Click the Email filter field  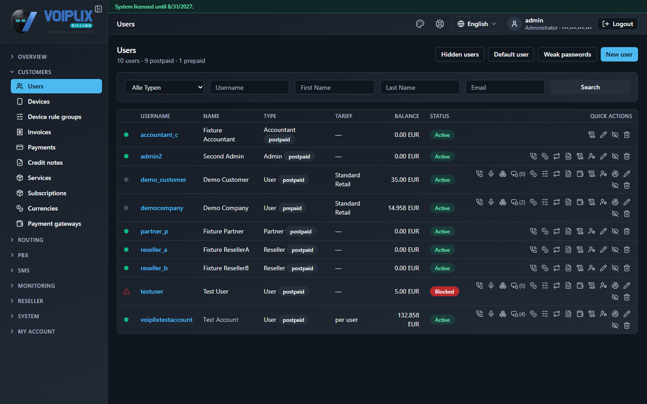coord(505,87)
